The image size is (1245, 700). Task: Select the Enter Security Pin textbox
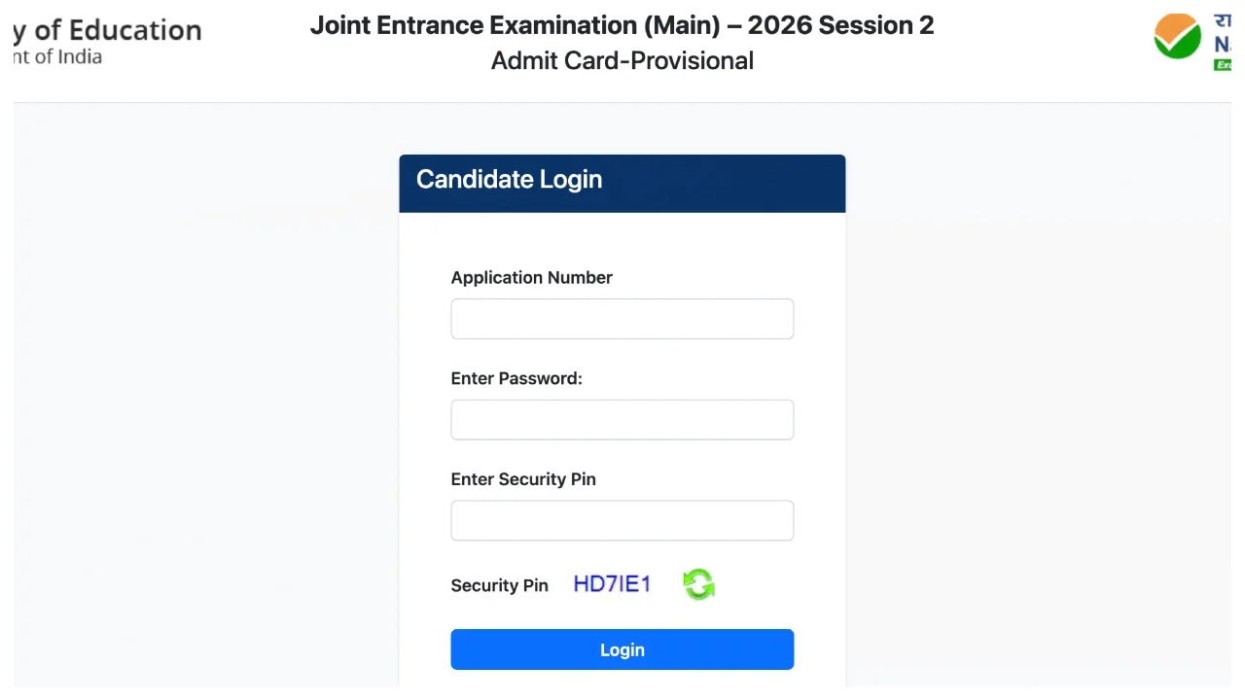coord(622,521)
